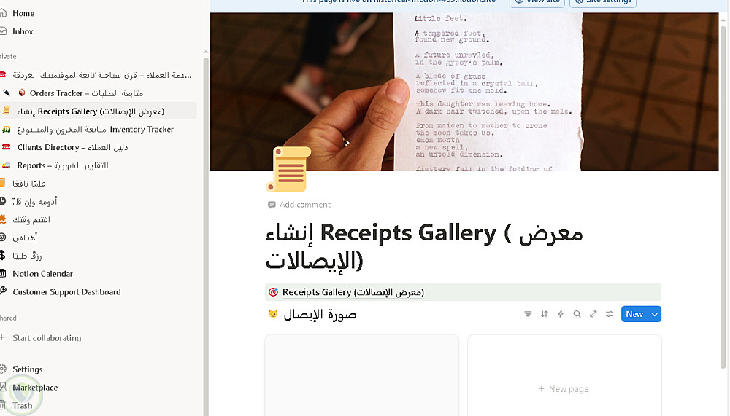Open the Sort icon in database toolbar
This screenshot has width=730, height=416.
point(545,314)
